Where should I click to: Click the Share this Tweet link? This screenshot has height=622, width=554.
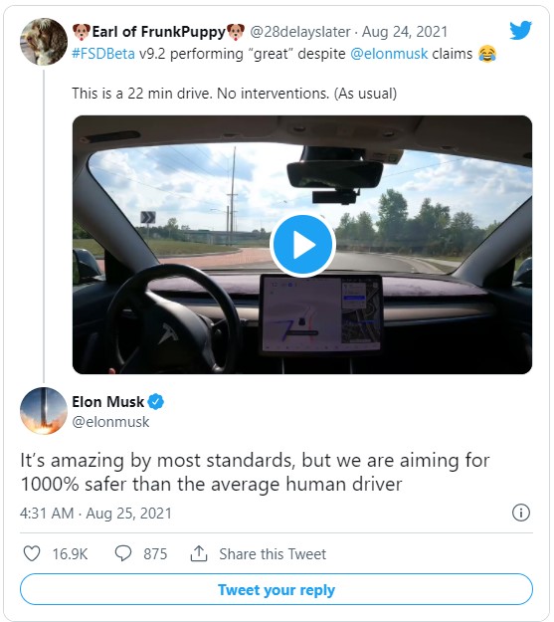[x=273, y=553]
